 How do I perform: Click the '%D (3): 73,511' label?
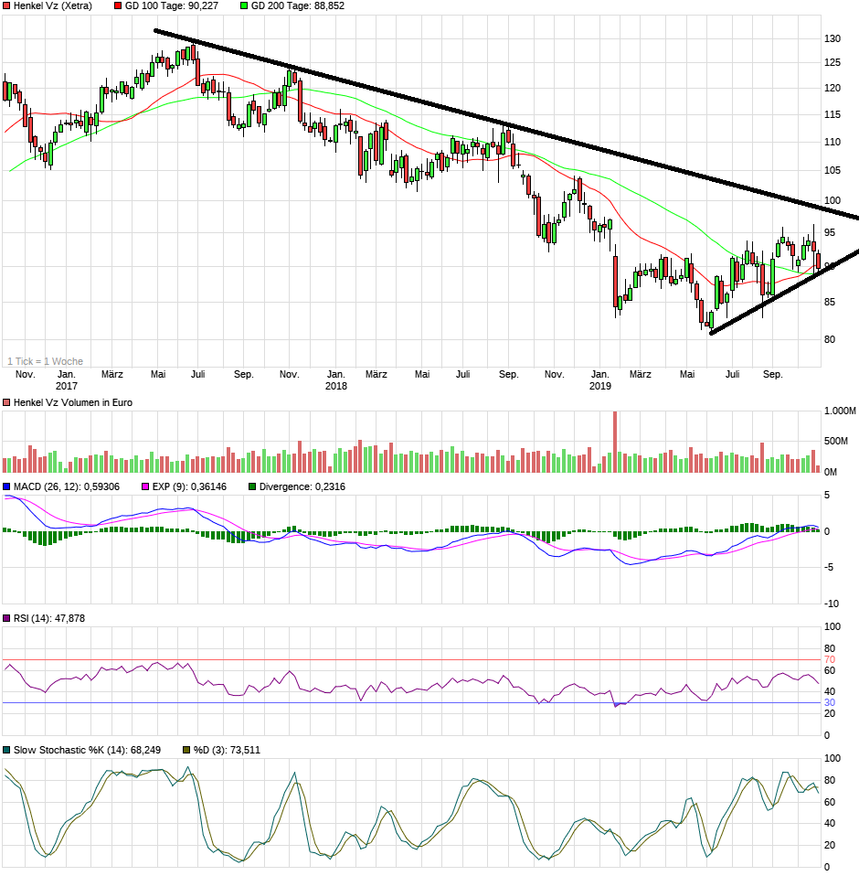click(x=227, y=750)
